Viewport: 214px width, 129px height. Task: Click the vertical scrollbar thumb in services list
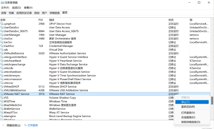212,100
